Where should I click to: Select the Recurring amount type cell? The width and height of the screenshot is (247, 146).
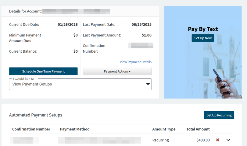pos(160,140)
